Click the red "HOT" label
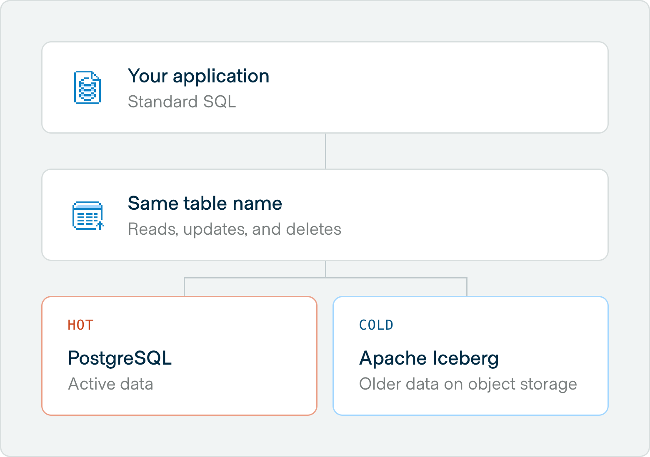 pos(81,325)
